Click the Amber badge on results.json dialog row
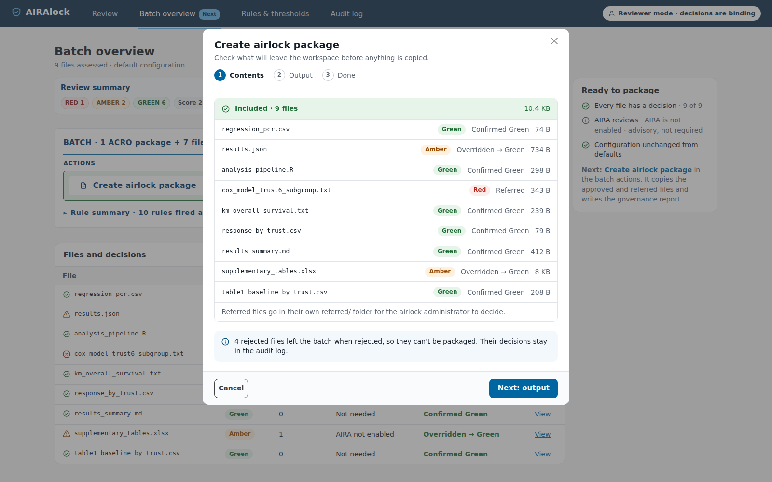This screenshot has height=482, width=772. 436,149
